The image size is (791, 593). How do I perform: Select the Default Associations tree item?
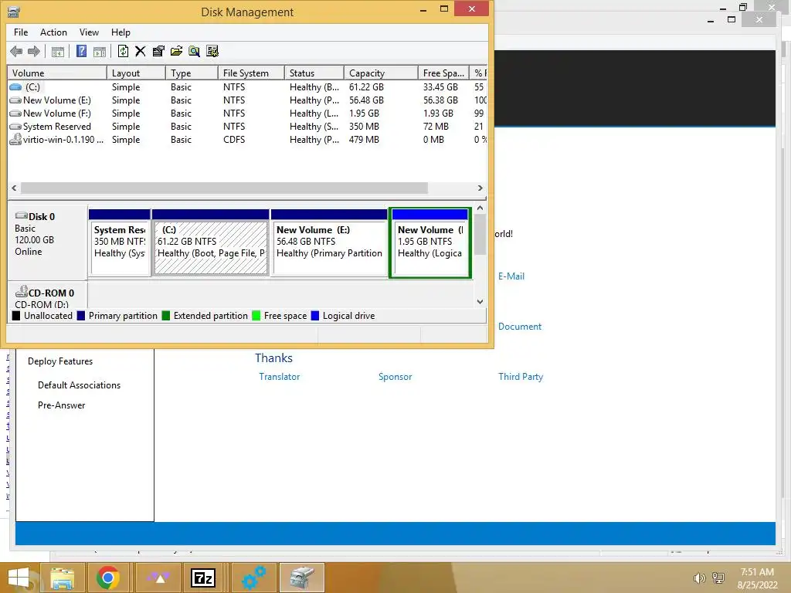tap(80, 385)
